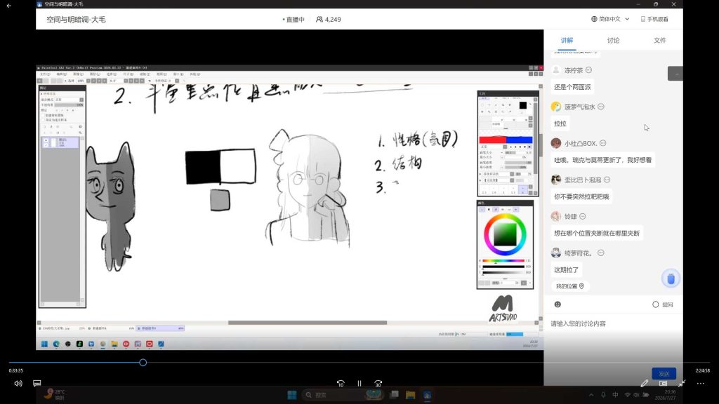The width and height of the screenshot is (719, 404).
Task: Open more options next to 小杜凸BOX.
Action: pyautogui.click(x=603, y=143)
